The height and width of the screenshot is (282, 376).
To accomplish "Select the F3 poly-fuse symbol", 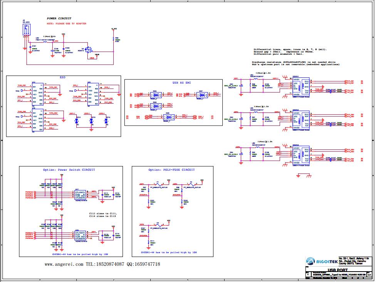I will click(x=159, y=225).
